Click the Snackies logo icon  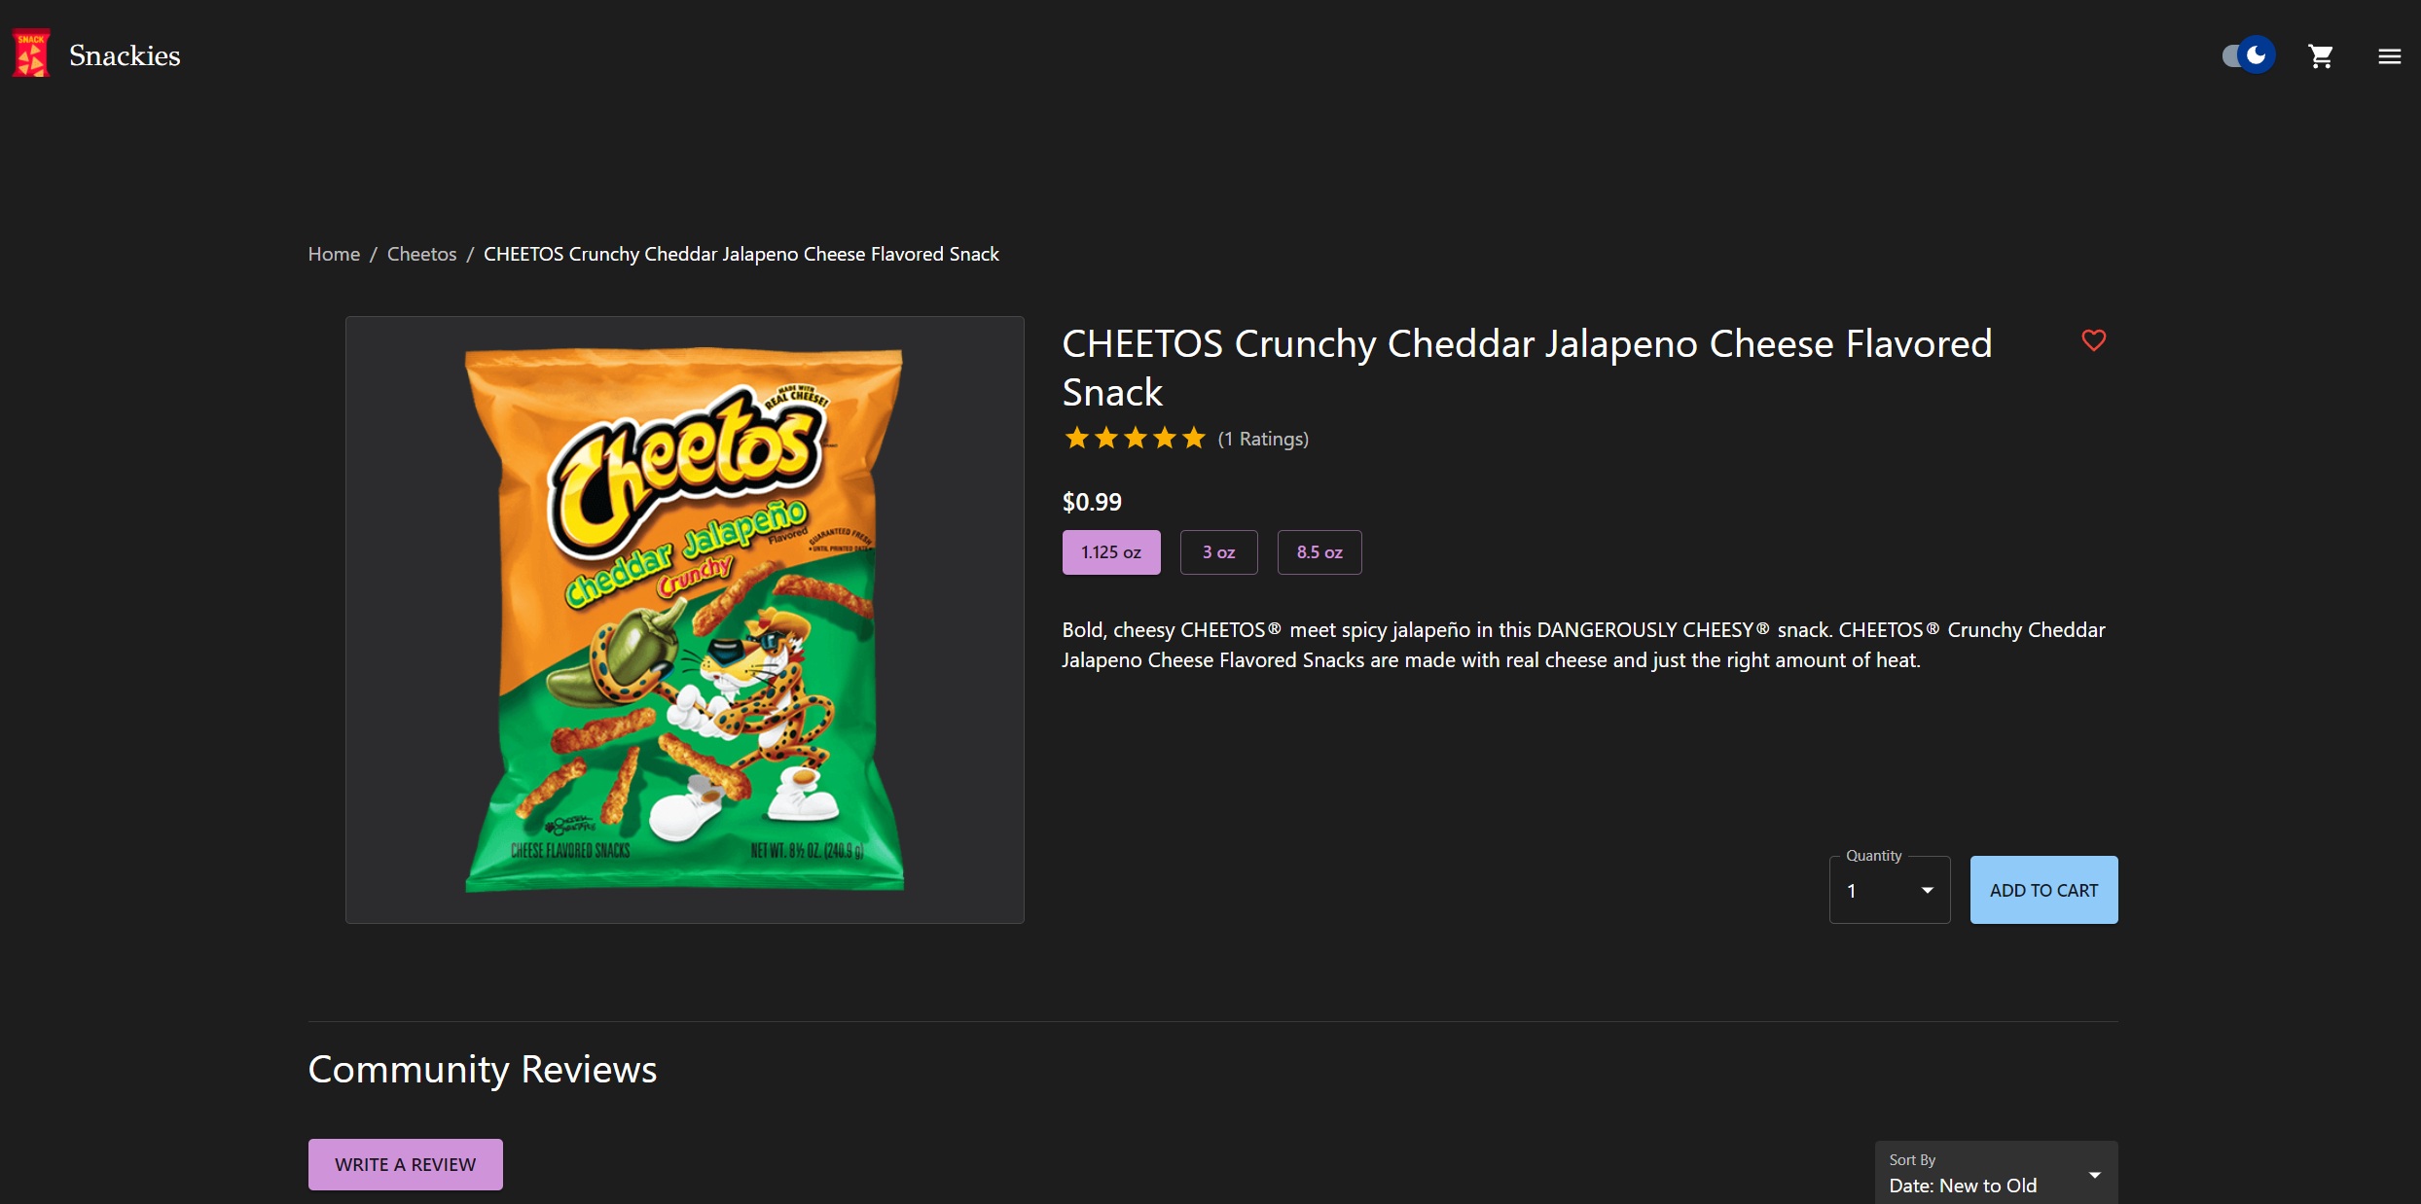[x=31, y=53]
